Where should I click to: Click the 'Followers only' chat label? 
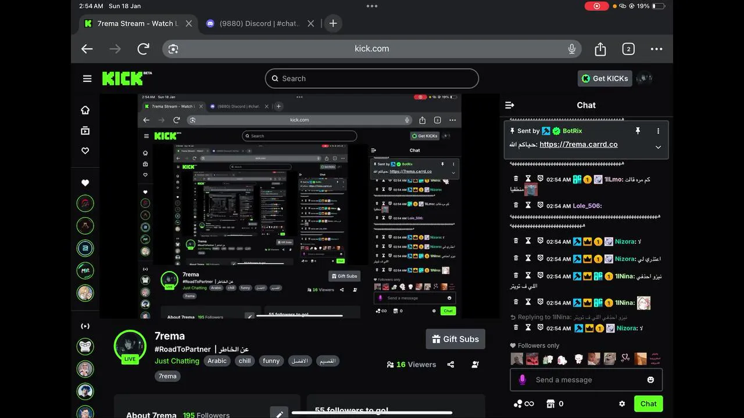[x=535, y=345]
